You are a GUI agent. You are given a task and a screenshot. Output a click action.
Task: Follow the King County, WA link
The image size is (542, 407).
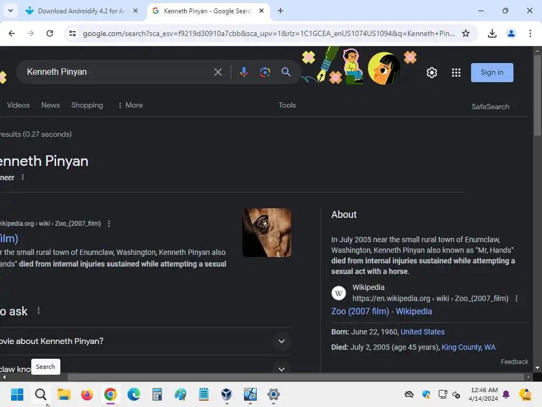pos(468,347)
